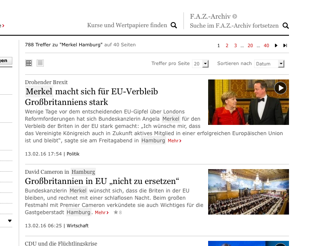The width and height of the screenshot is (329, 246).
Task: Click the star rating icon showing 8
Action: pos(116,212)
